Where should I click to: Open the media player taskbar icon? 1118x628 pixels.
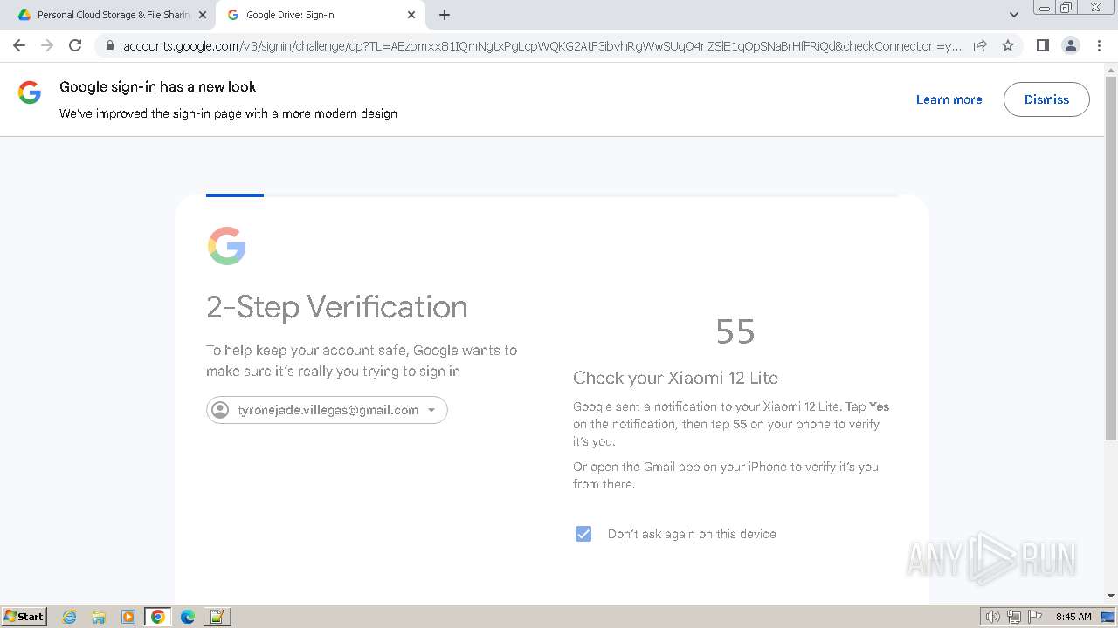coord(128,617)
